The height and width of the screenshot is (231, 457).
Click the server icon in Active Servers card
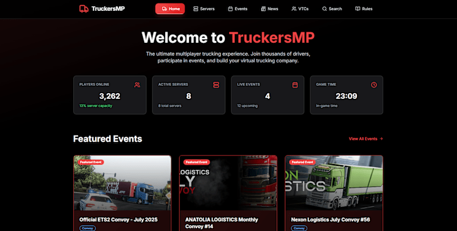[216, 85]
